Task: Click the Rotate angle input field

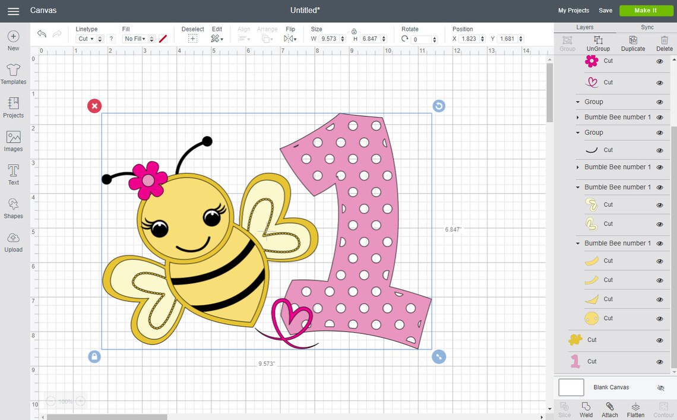Action: click(422, 39)
